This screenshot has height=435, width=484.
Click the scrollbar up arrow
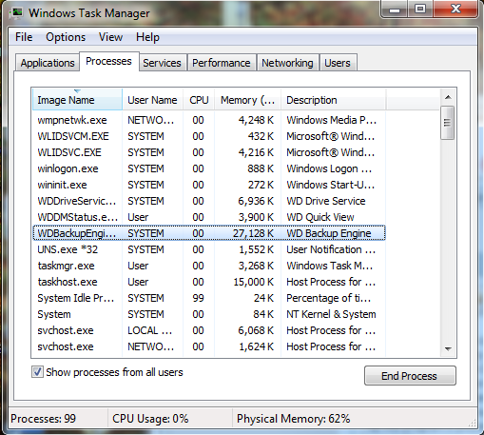tap(448, 97)
